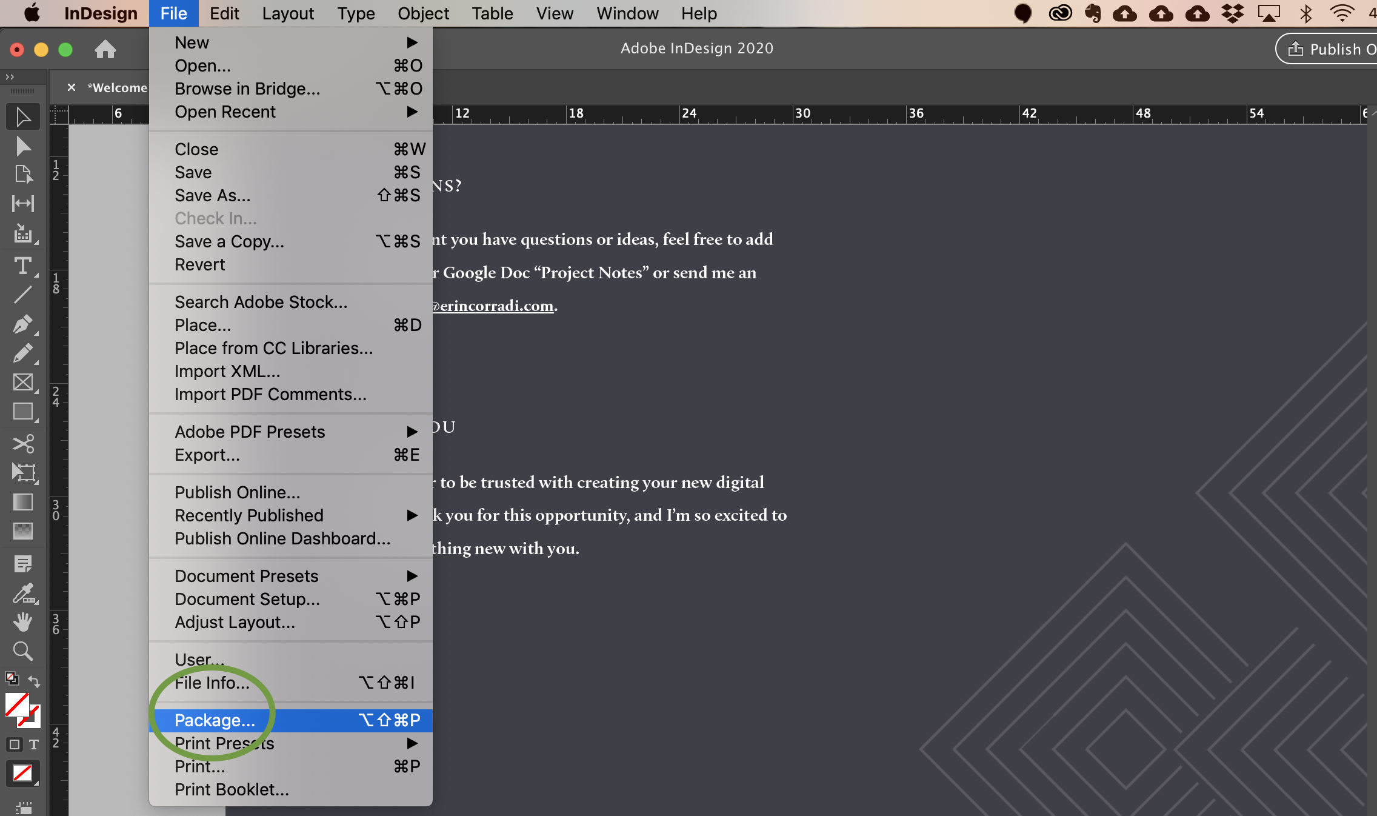This screenshot has height=816, width=1377.
Task: Expand the Print Presets submenu arrow
Action: 412,743
